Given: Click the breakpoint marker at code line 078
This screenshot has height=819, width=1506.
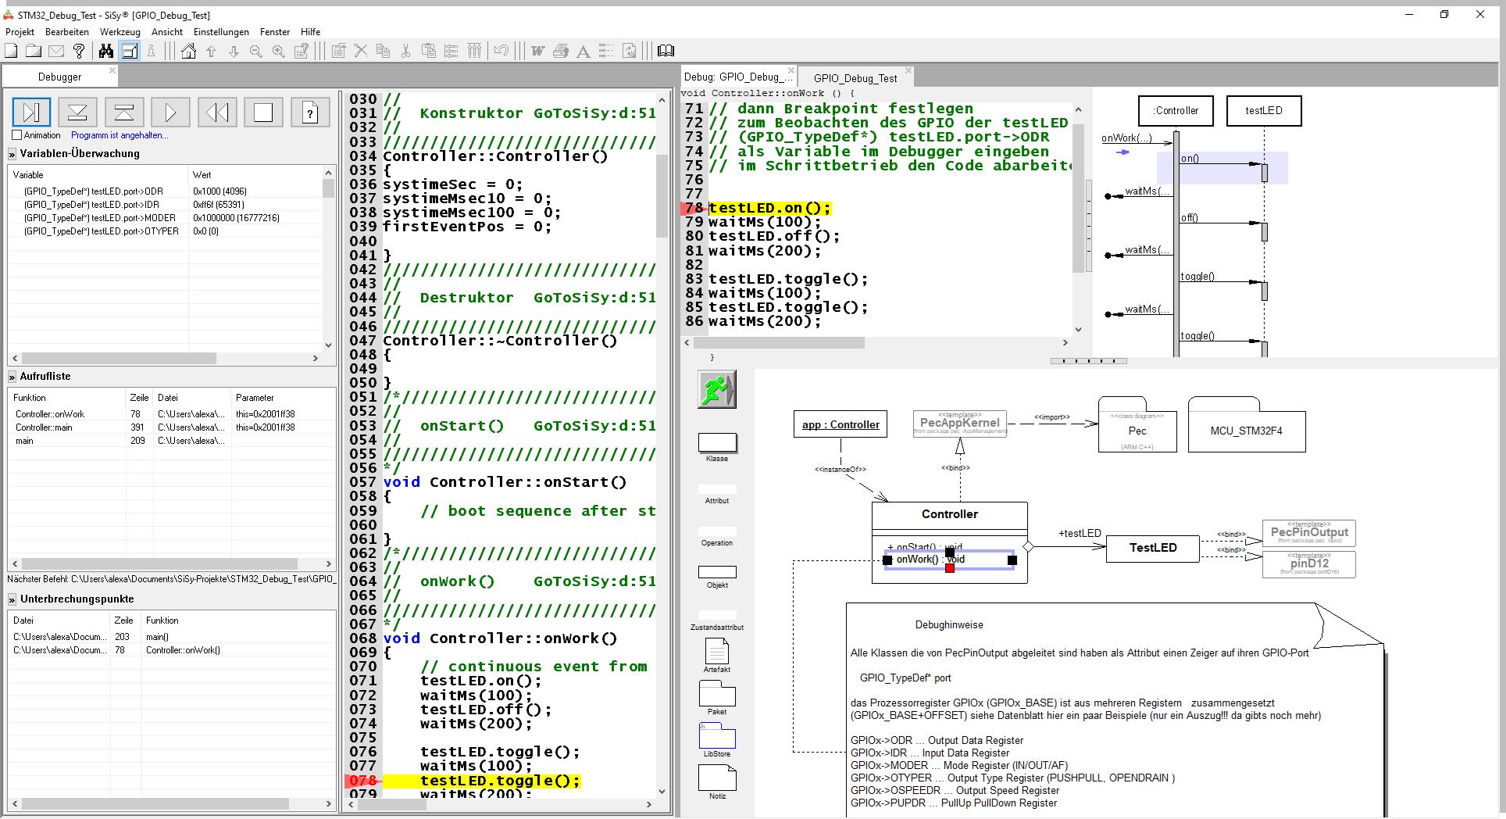Looking at the screenshot, I should [363, 781].
